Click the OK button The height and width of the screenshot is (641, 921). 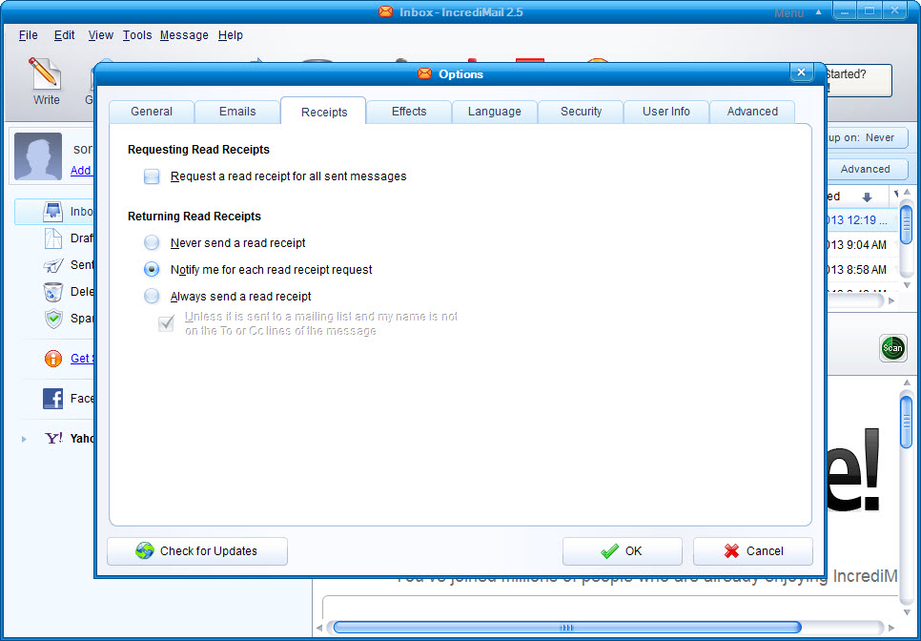[623, 551]
